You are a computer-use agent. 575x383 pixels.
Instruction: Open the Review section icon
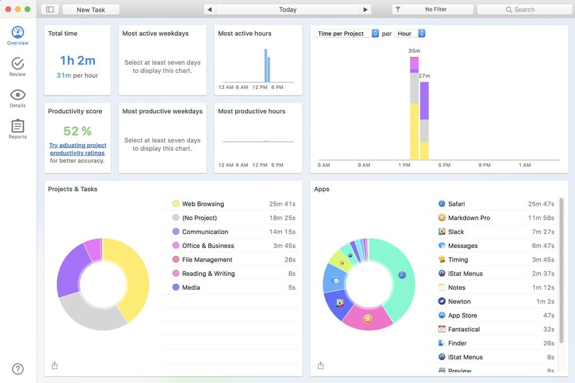(x=17, y=63)
